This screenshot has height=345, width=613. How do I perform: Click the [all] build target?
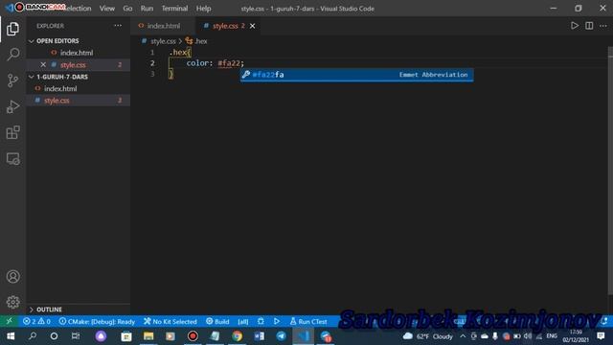click(x=243, y=322)
